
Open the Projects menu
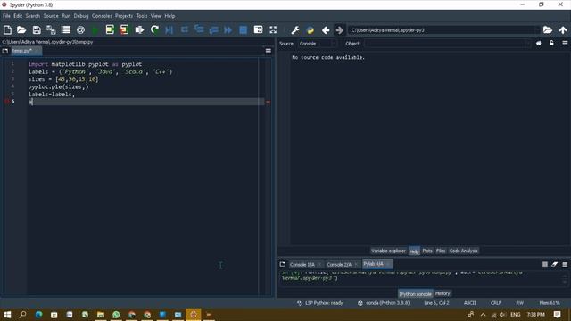point(124,16)
